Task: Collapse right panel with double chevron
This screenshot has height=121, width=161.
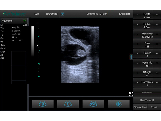Action: pos(131,57)
